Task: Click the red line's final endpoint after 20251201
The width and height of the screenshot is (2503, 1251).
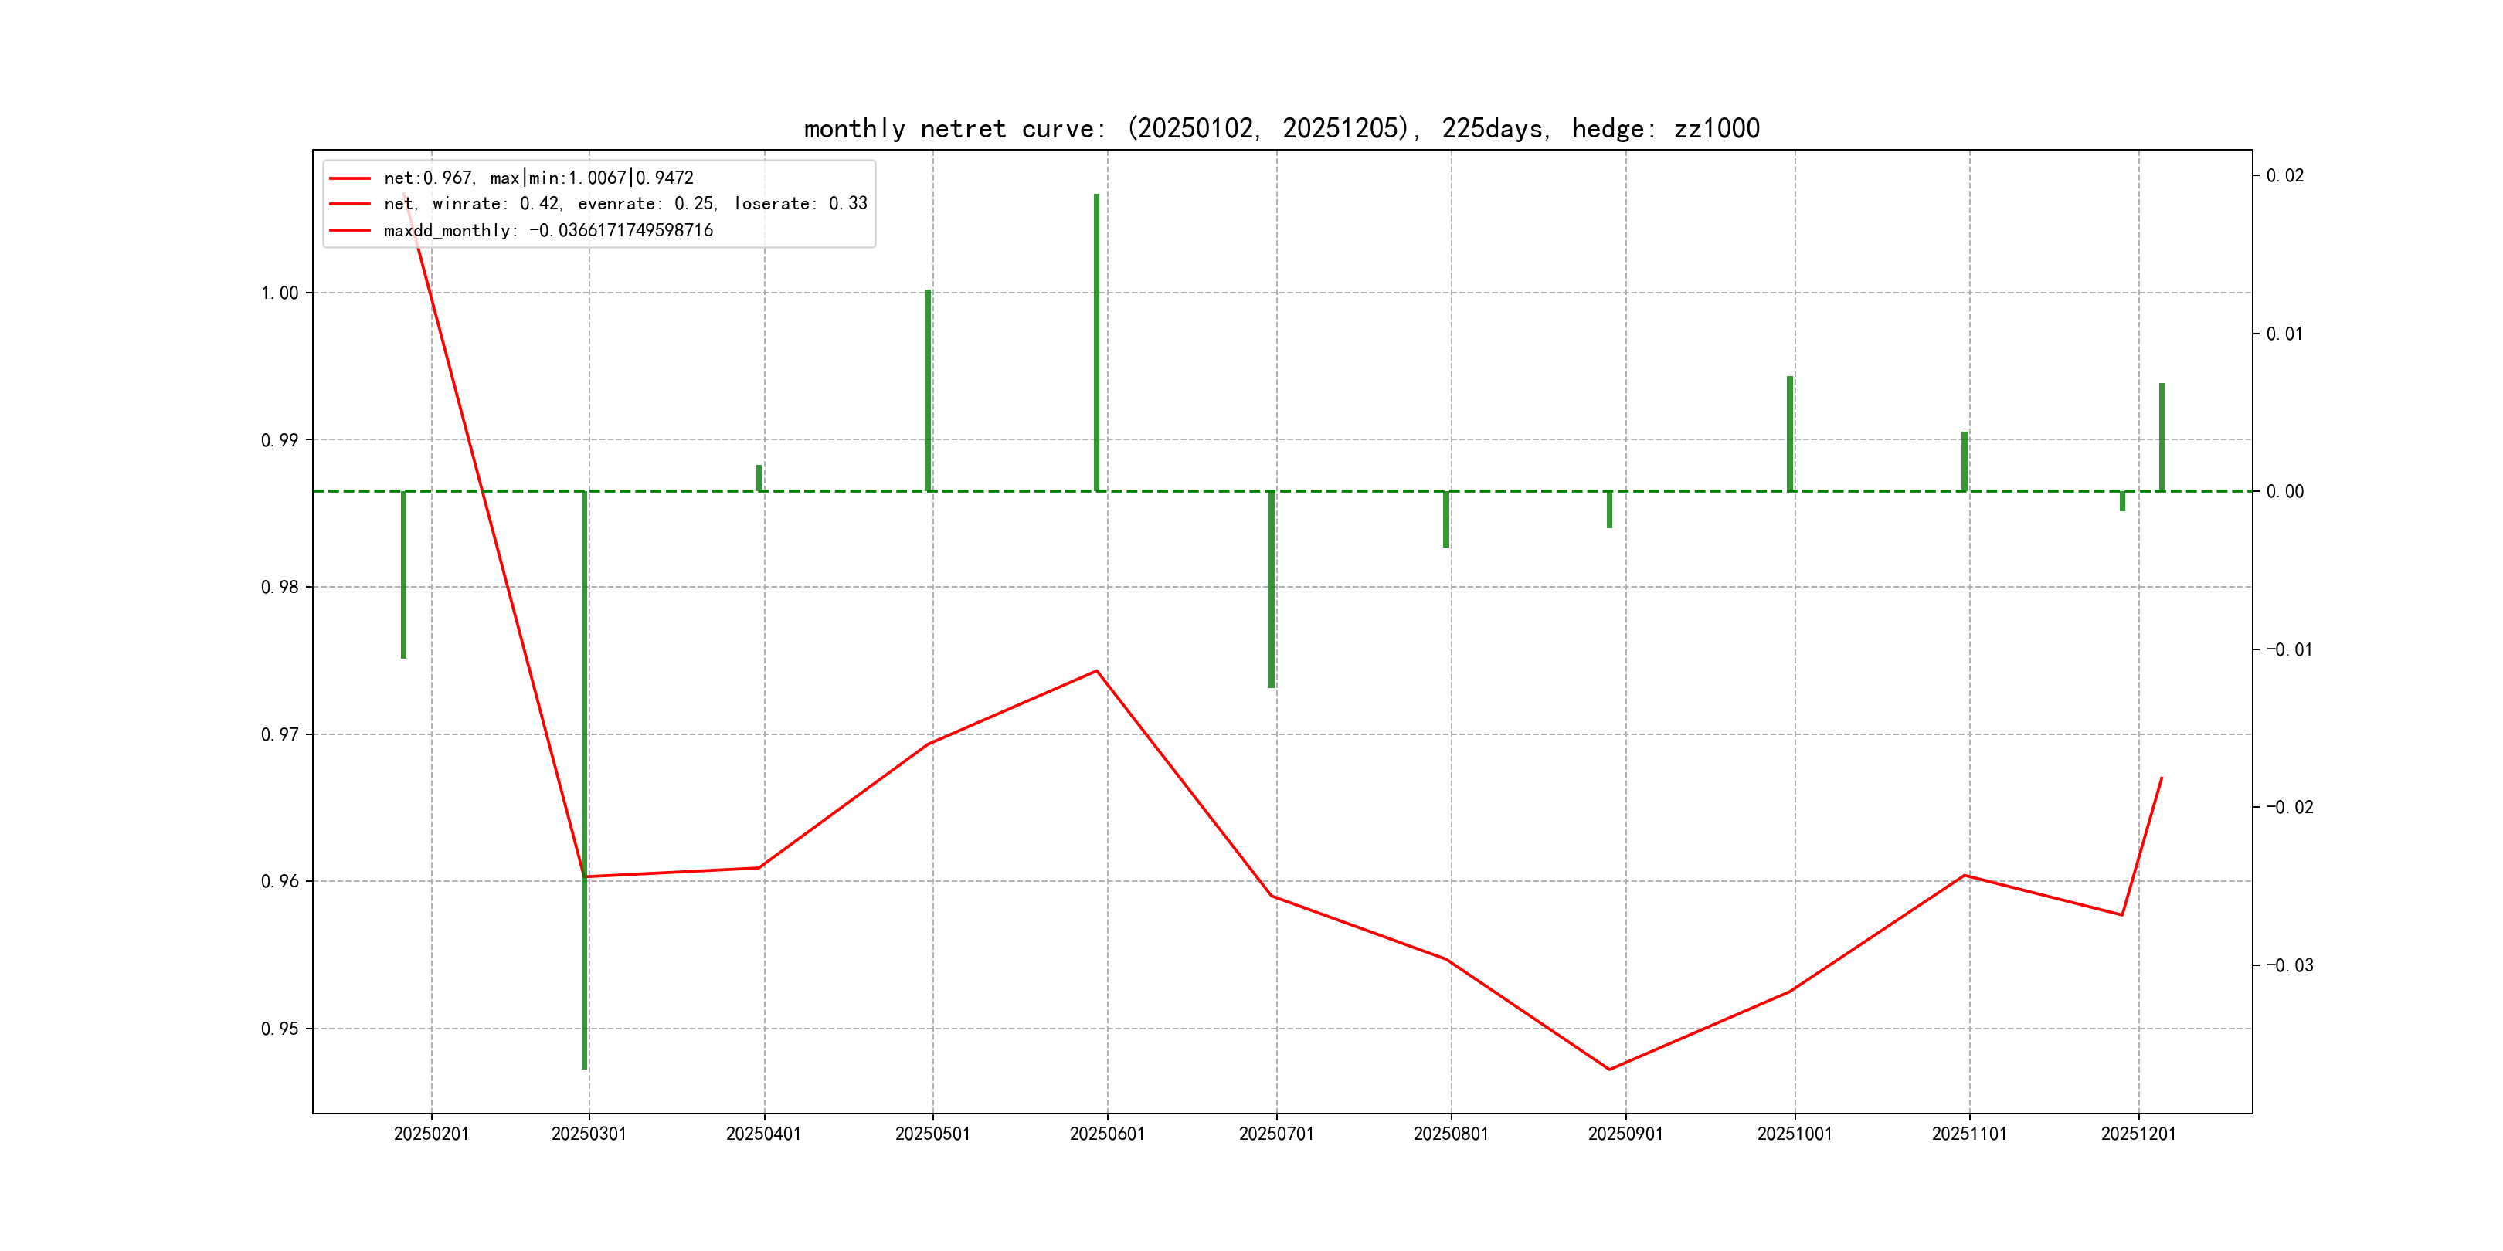Action: tap(2161, 778)
